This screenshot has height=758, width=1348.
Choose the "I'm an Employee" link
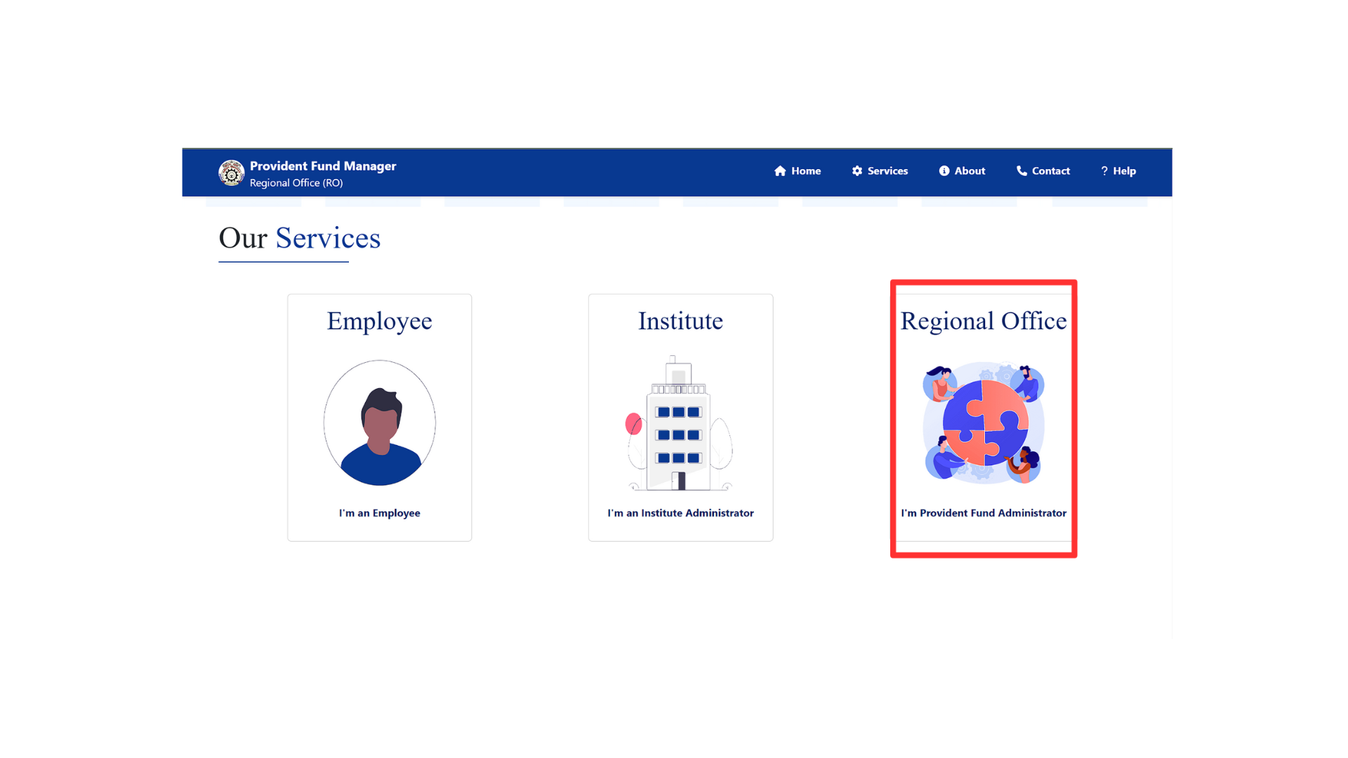pos(380,513)
